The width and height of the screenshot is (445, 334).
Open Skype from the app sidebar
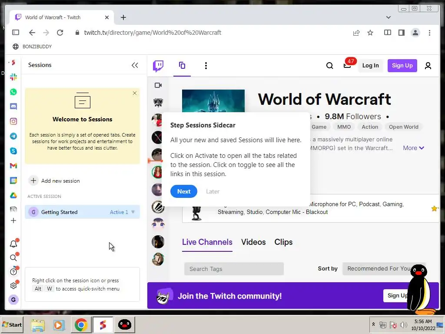pos(13,151)
